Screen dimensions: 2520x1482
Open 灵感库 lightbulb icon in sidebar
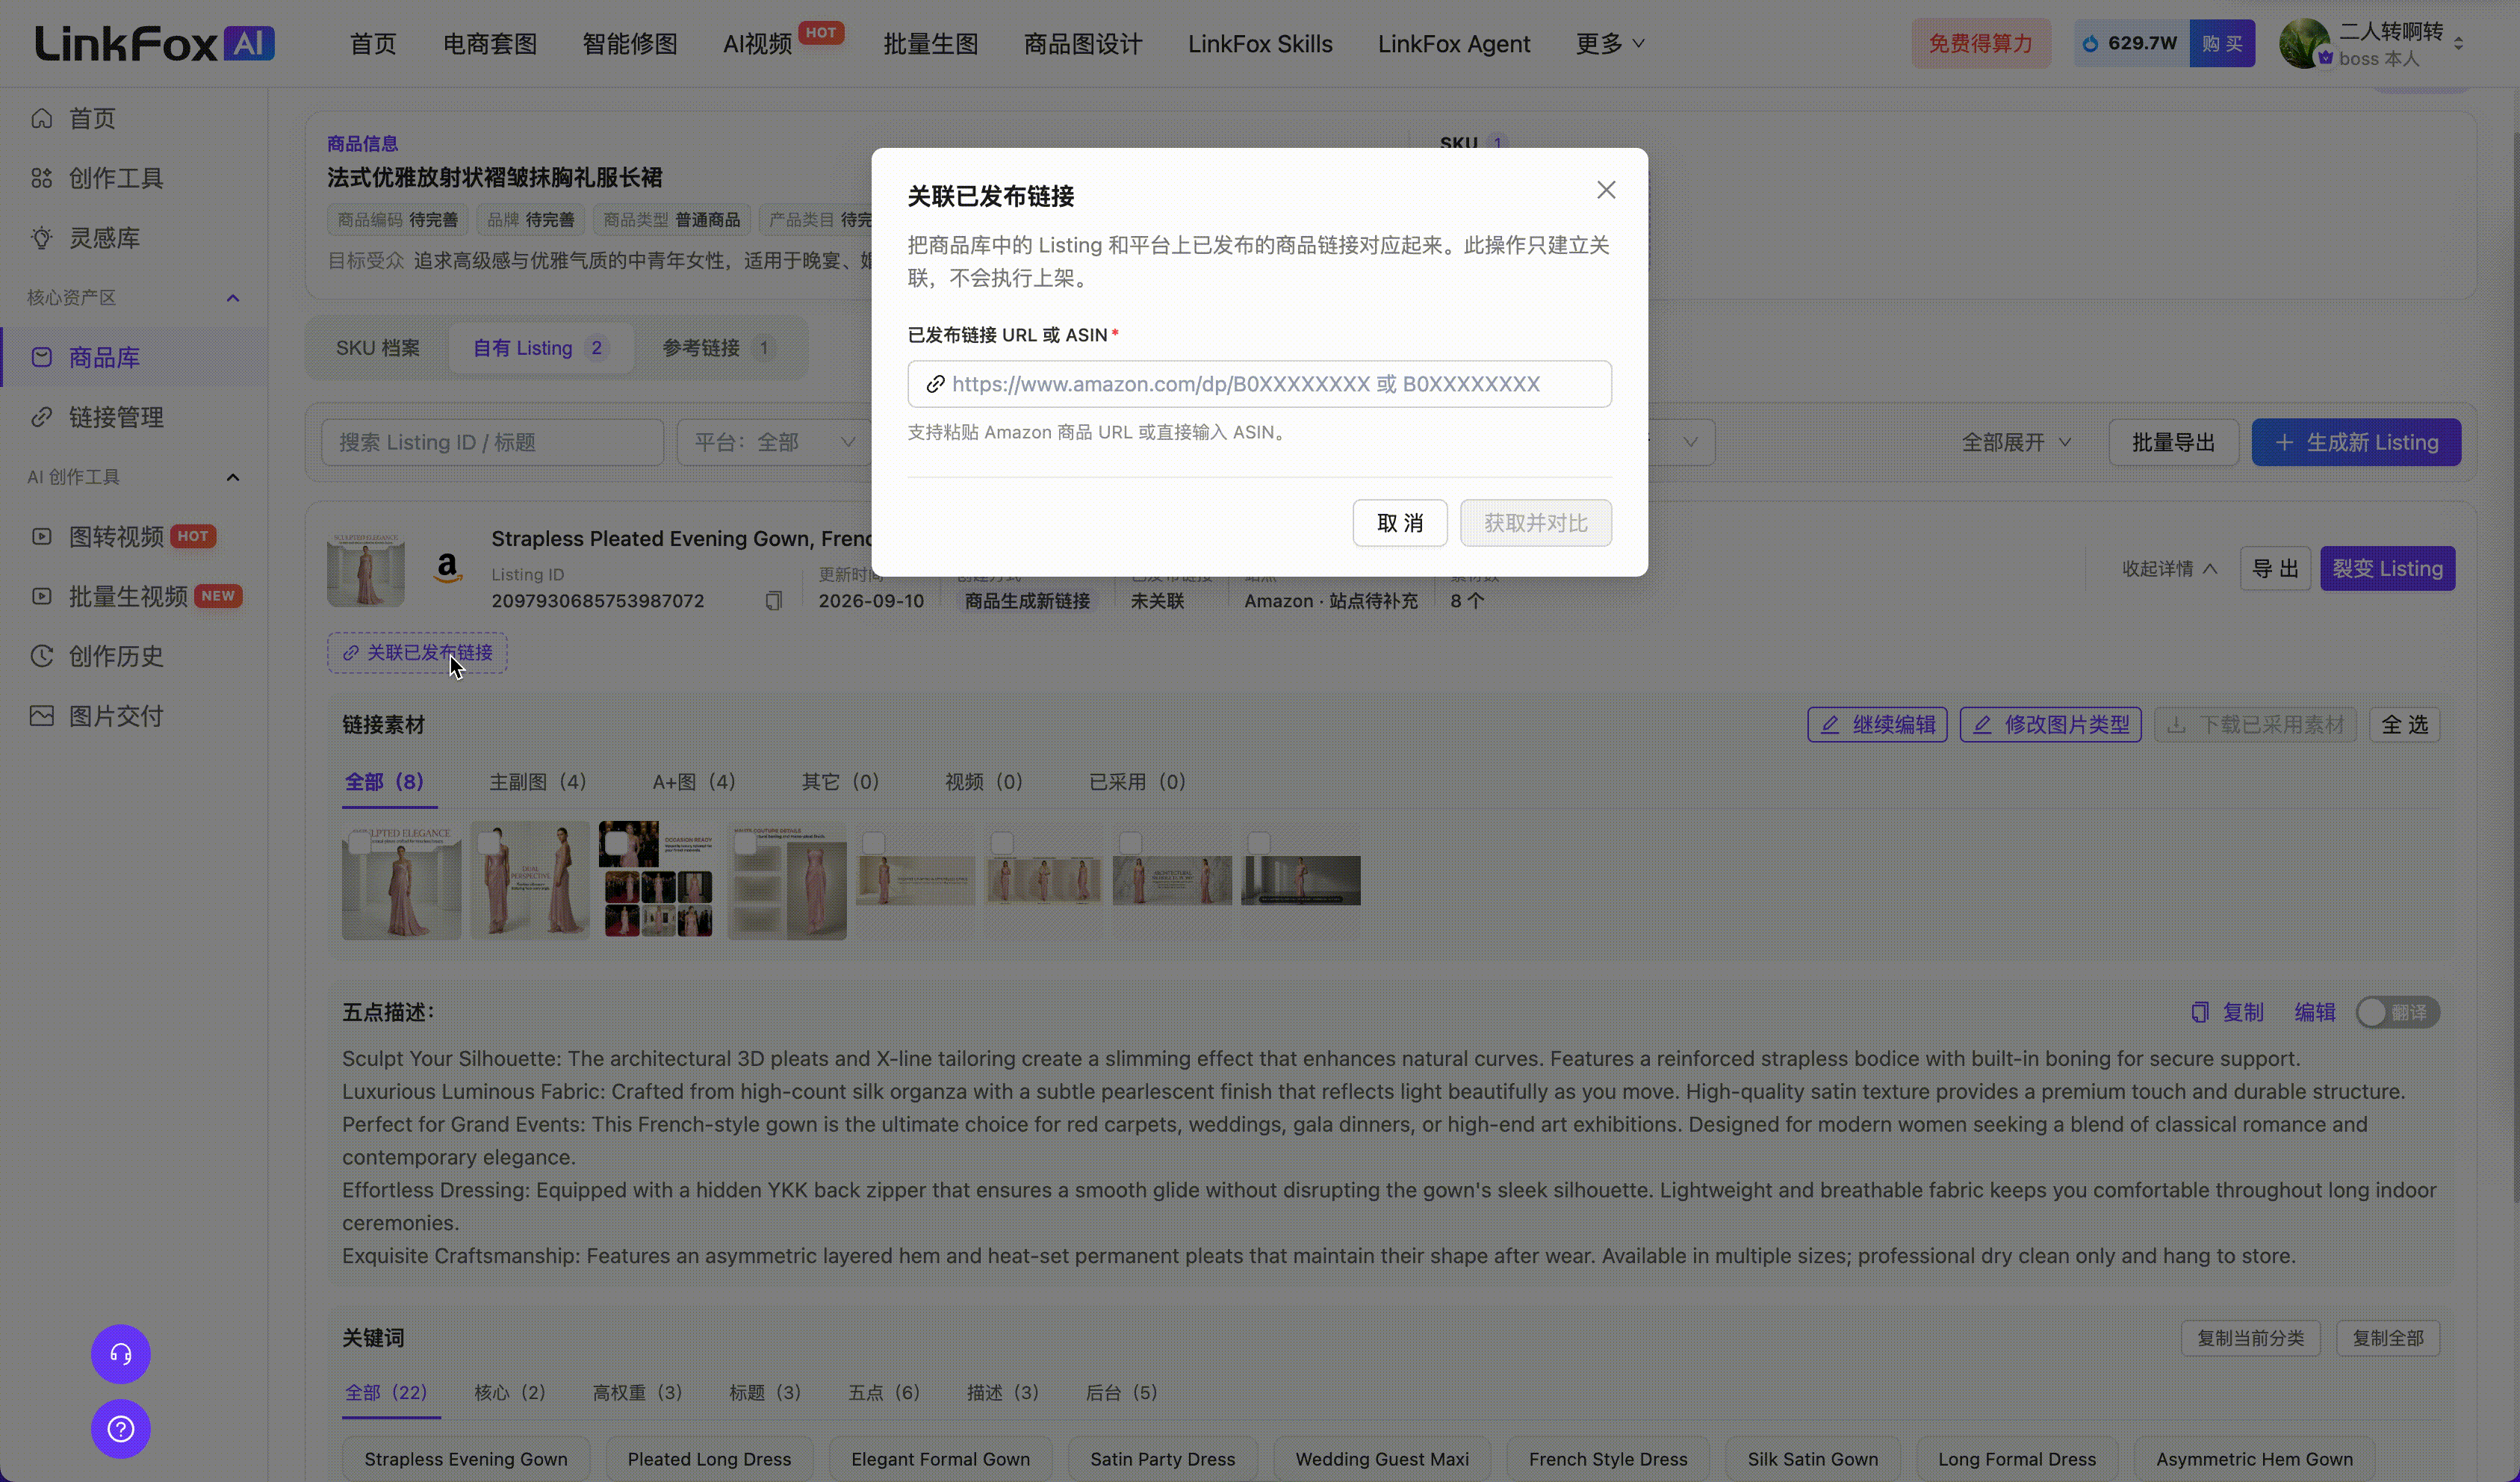coord(41,238)
